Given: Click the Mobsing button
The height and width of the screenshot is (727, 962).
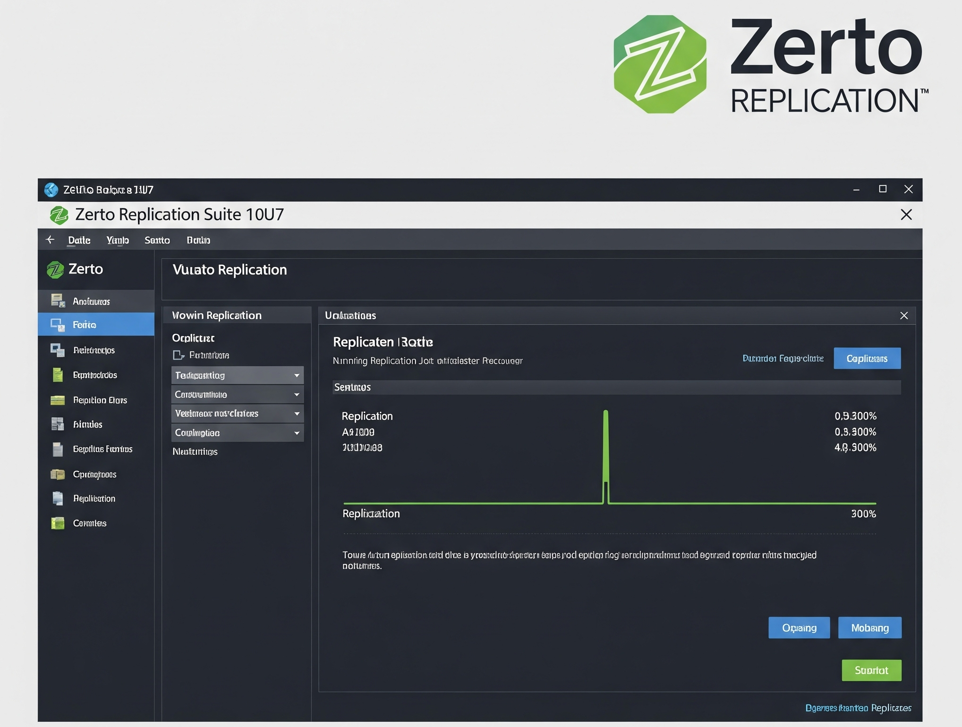Looking at the screenshot, I should coord(870,628).
